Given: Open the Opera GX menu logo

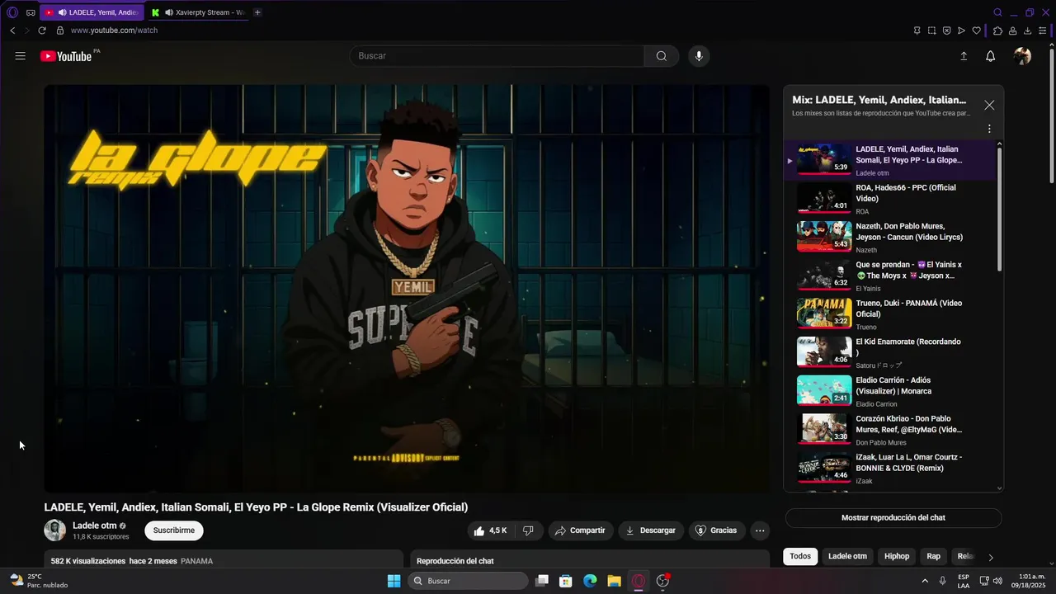Looking at the screenshot, I should pos(12,12).
